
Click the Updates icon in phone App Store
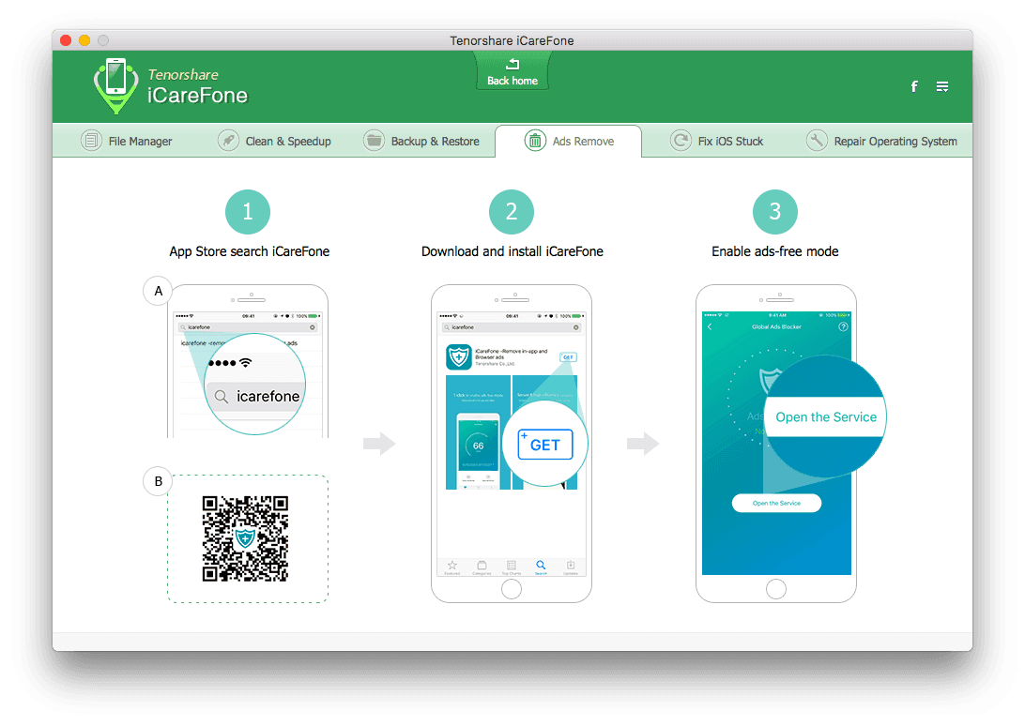point(571,567)
